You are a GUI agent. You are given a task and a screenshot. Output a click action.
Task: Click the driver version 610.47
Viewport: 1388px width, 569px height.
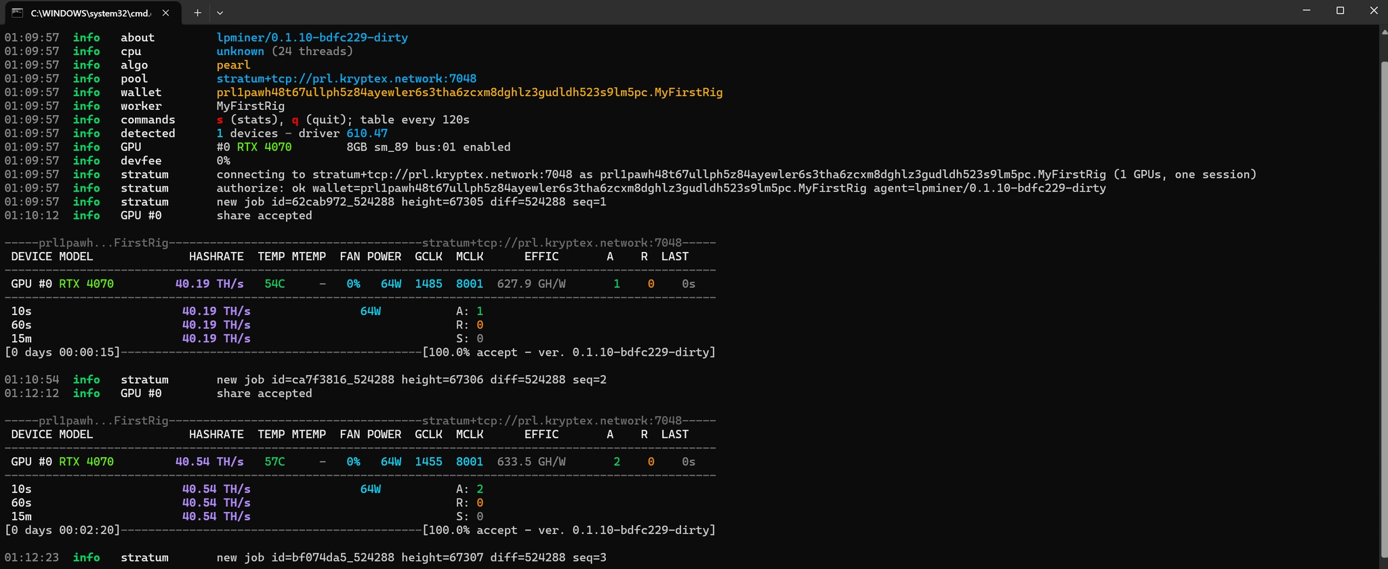coord(367,133)
